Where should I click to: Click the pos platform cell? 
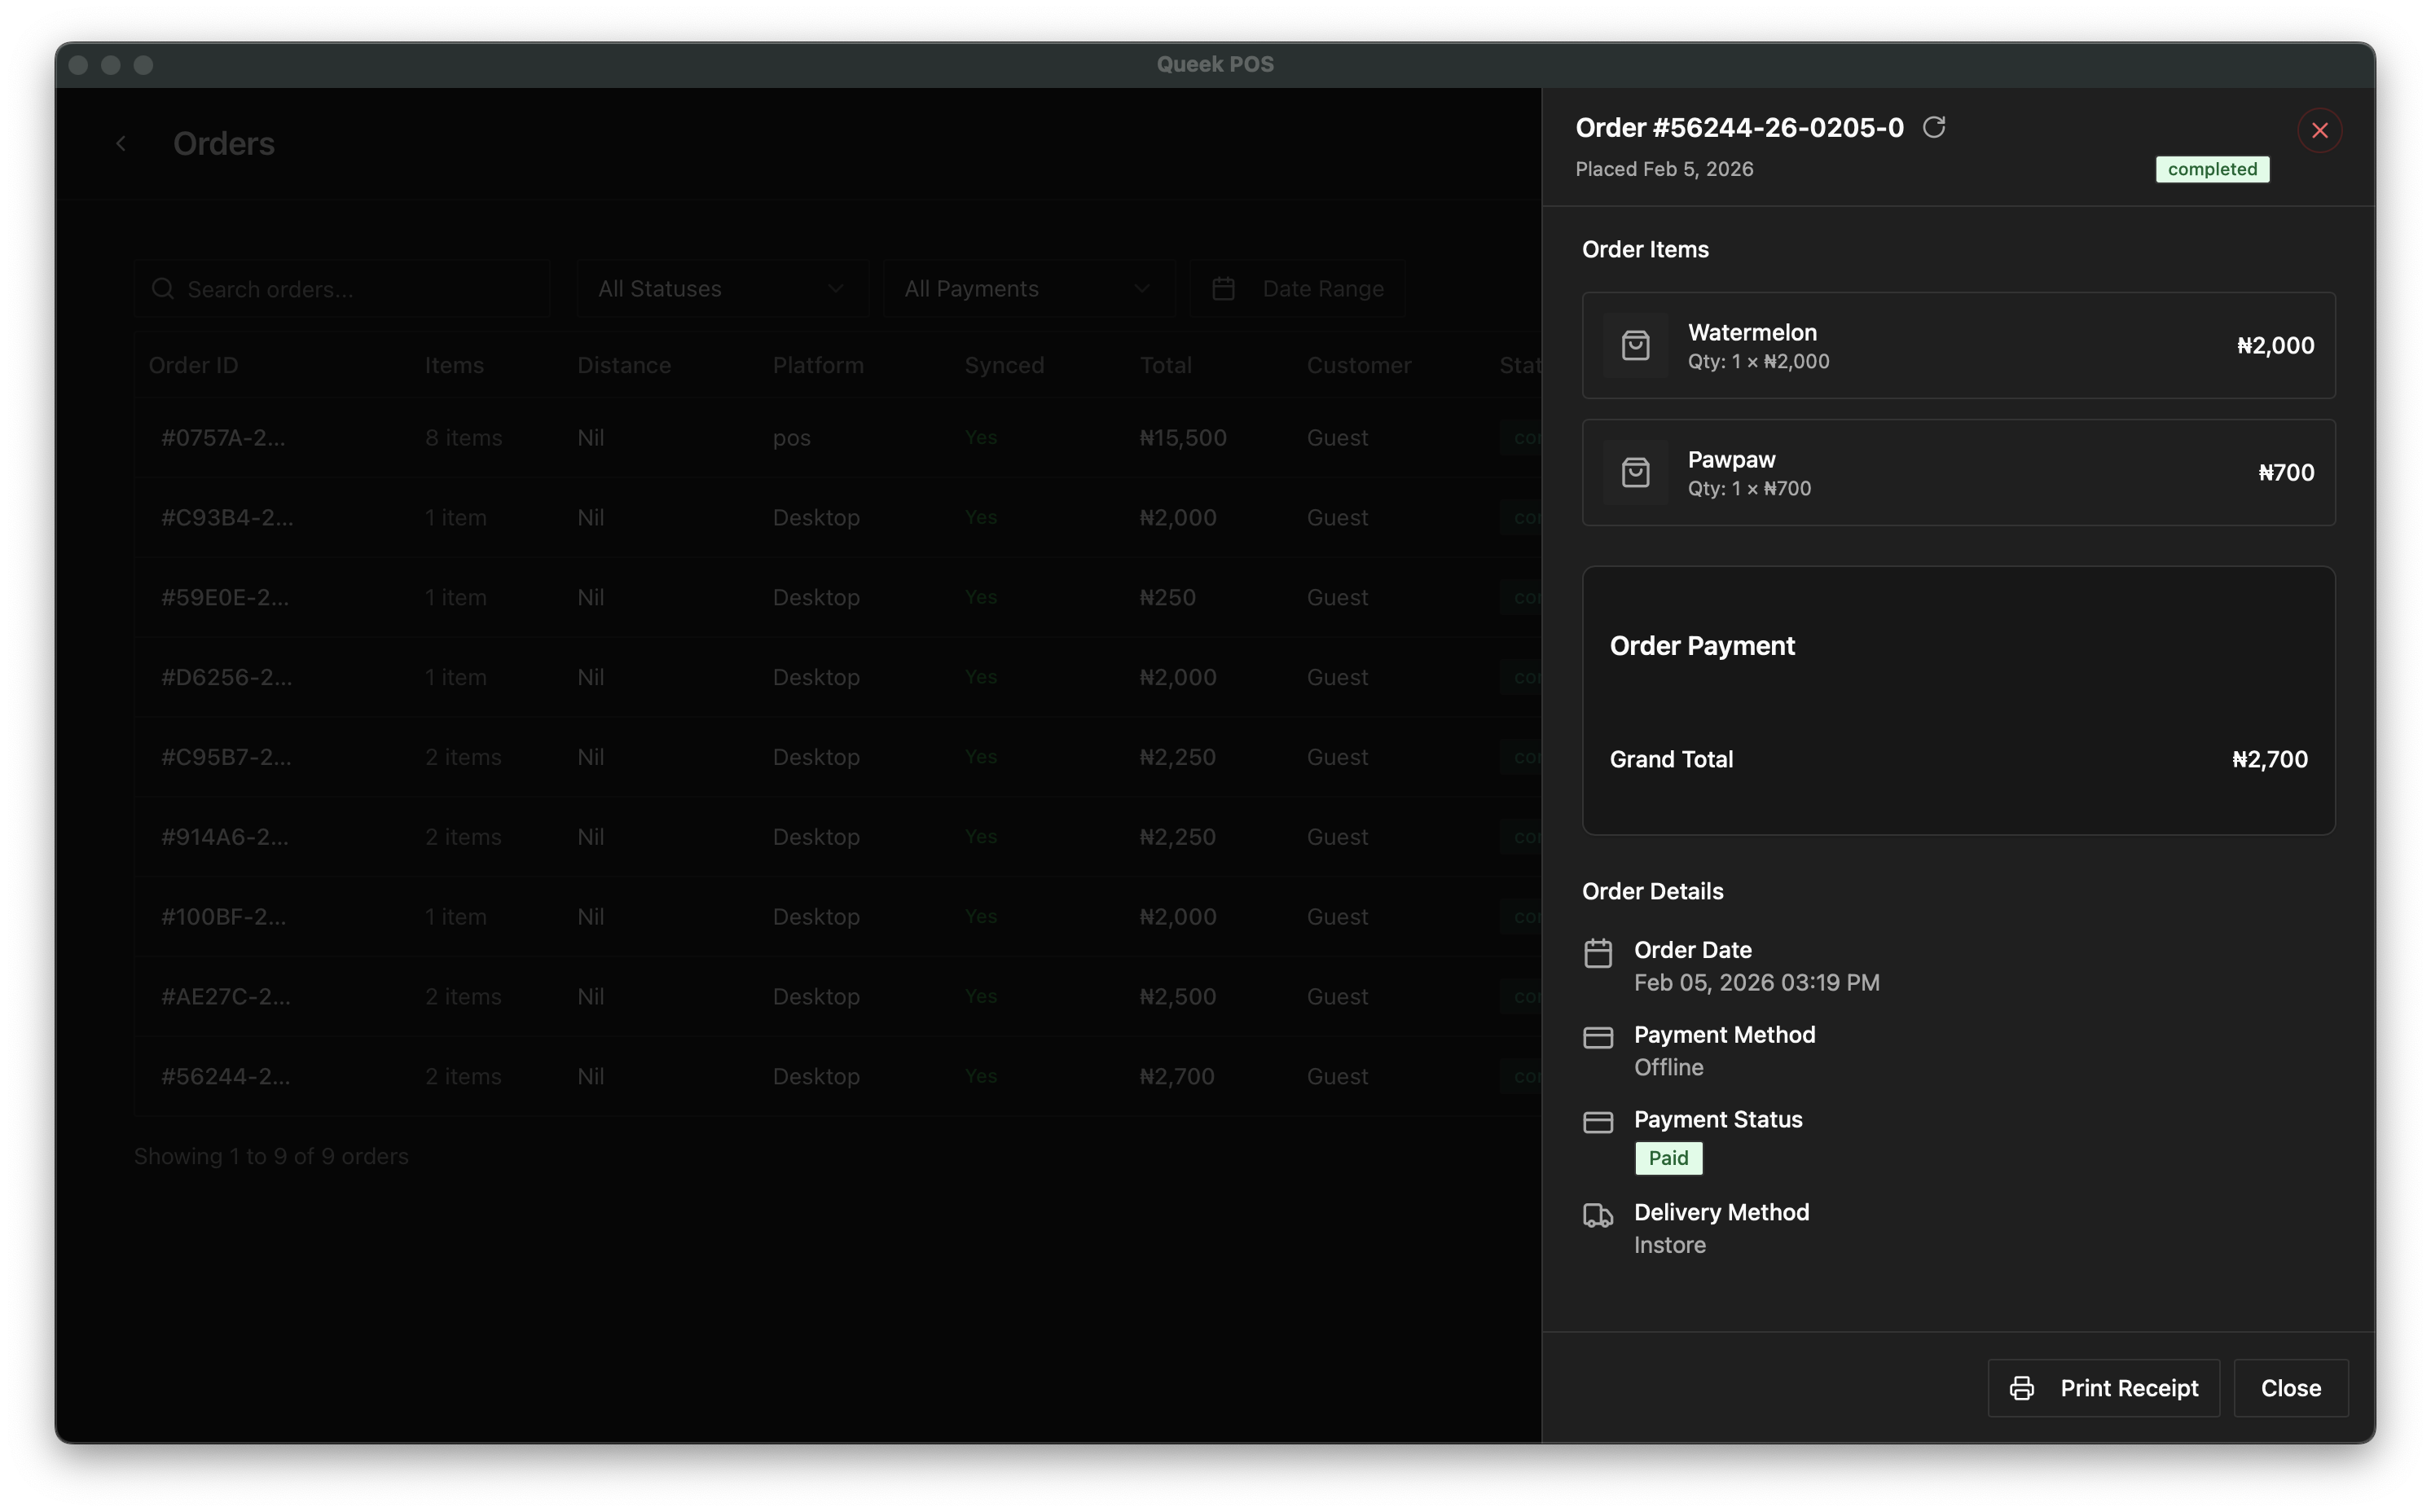[x=791, y=439]
